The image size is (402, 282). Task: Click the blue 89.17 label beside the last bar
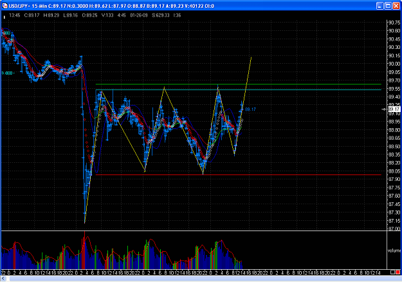point(250,109)
